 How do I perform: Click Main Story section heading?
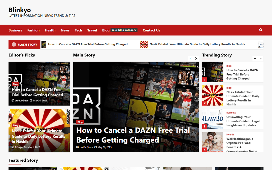pos(84,55)
